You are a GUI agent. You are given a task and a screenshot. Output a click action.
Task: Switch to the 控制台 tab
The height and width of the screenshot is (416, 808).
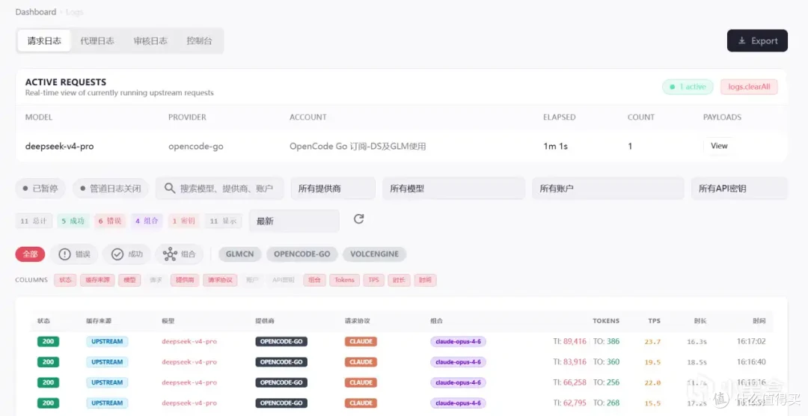pyautogui.click(x=199, y=40)
